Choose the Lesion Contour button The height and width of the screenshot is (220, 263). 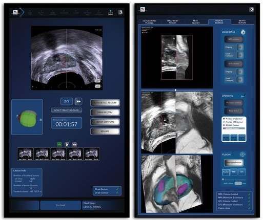[x=105, y=122]
